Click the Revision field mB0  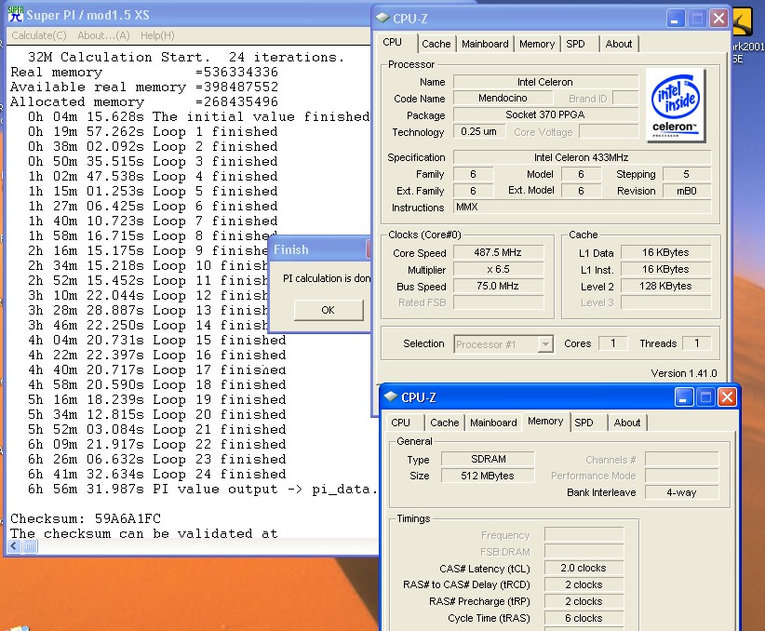pyautogui.click(x=687, y=191)
